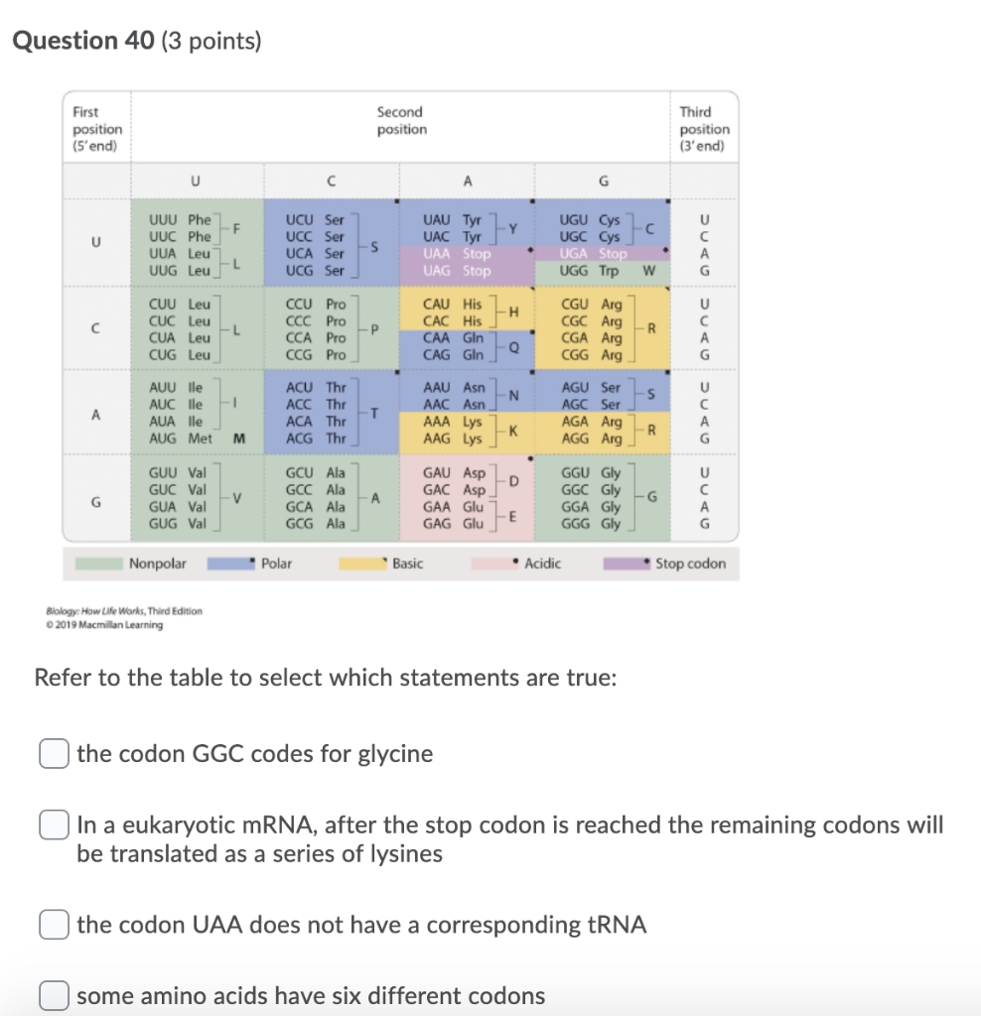Click the green Nonpolar legend swatch

[99, 563]
